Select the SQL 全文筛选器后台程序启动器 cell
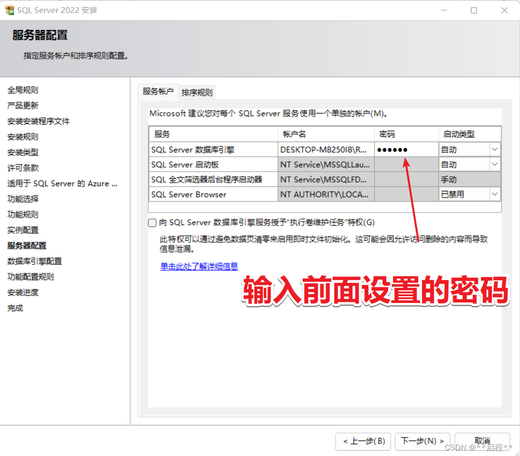 tap(213, 179)
